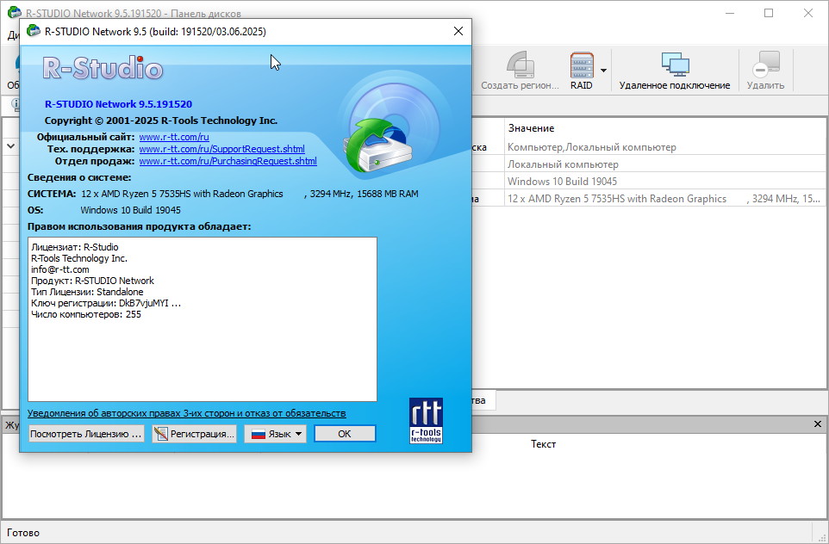Open third-party copyright notices link
The height and width of the screenshot is (544, 829).
[187, 413]
